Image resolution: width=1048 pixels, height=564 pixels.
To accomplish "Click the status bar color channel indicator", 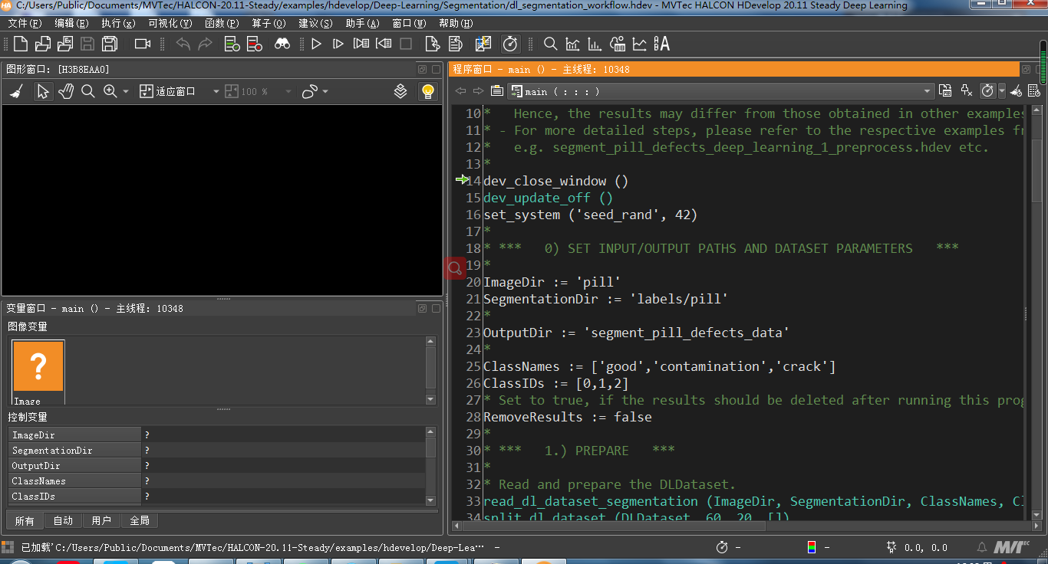I will point(812,547).
